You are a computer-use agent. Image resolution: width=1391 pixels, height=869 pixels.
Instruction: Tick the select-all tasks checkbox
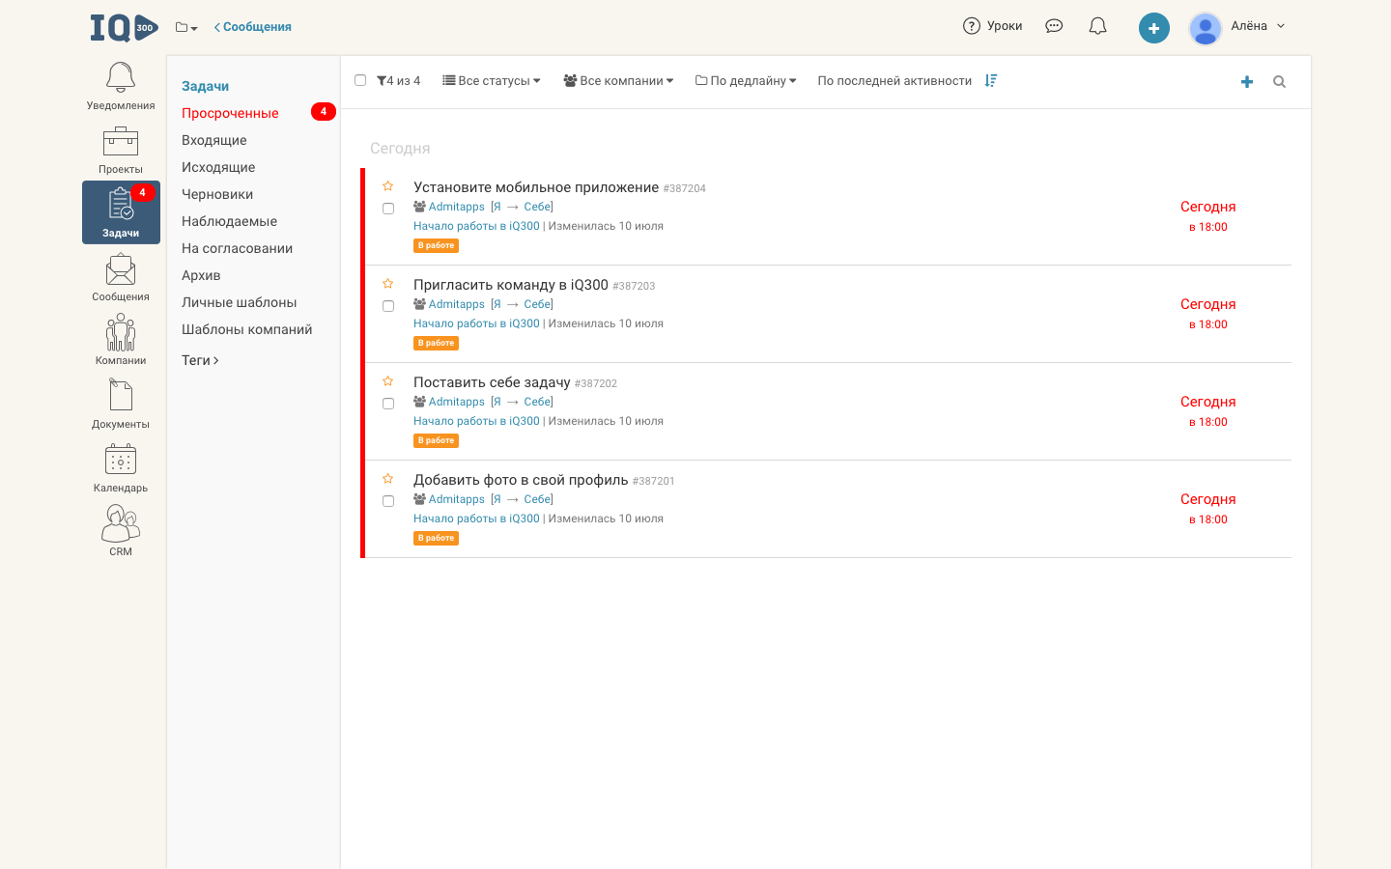pos(360,80)
